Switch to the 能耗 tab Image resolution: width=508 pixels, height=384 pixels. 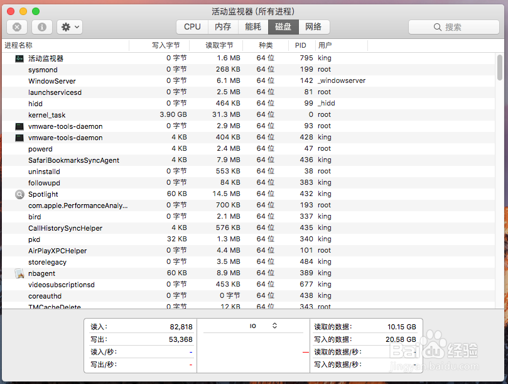pos(253,27)
